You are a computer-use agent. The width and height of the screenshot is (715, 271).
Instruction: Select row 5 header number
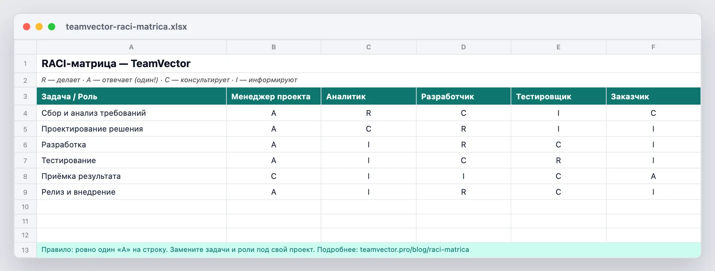pos(25,129)
